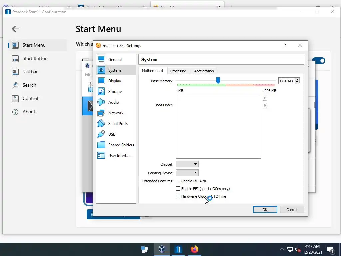Move boot item down arrow

coord(265,106)
